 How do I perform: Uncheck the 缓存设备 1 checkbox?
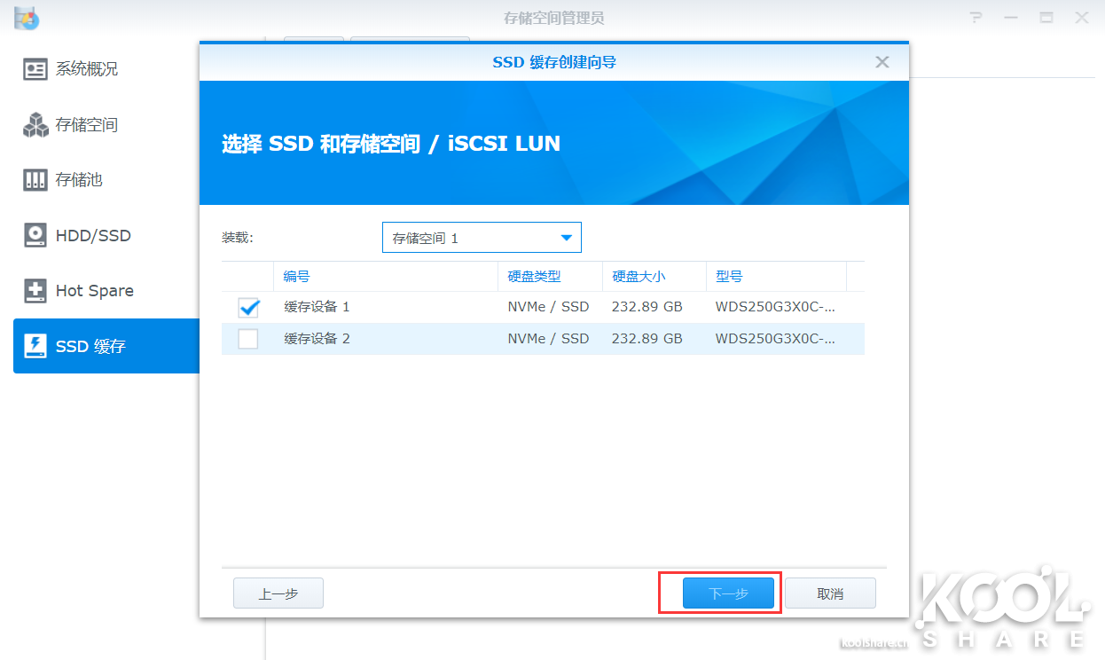248,307
